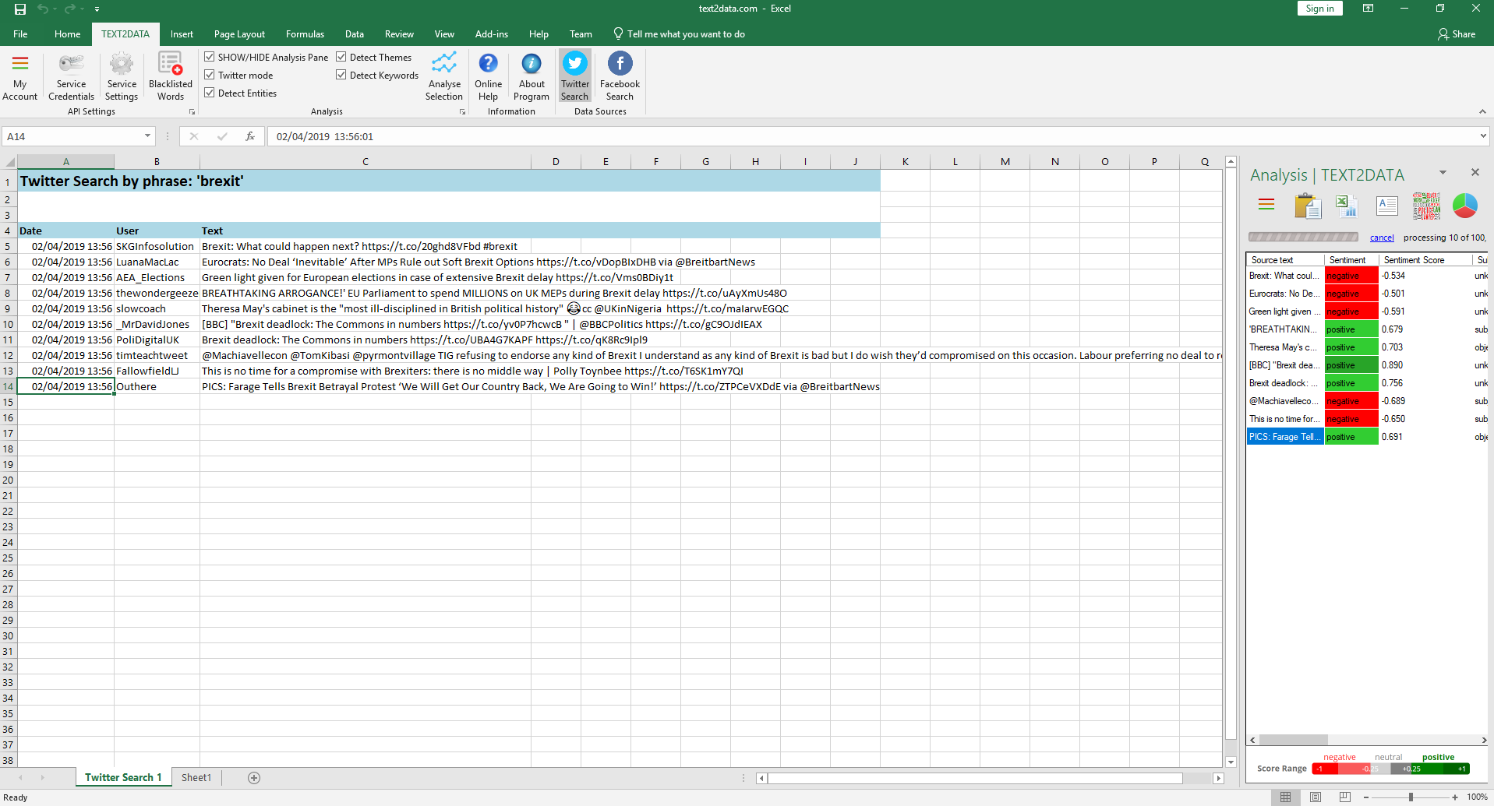The image size is (1494, 806).
Task: Open My Account in the ribbon
Action: pyautogui.click(x=20, y=76)
